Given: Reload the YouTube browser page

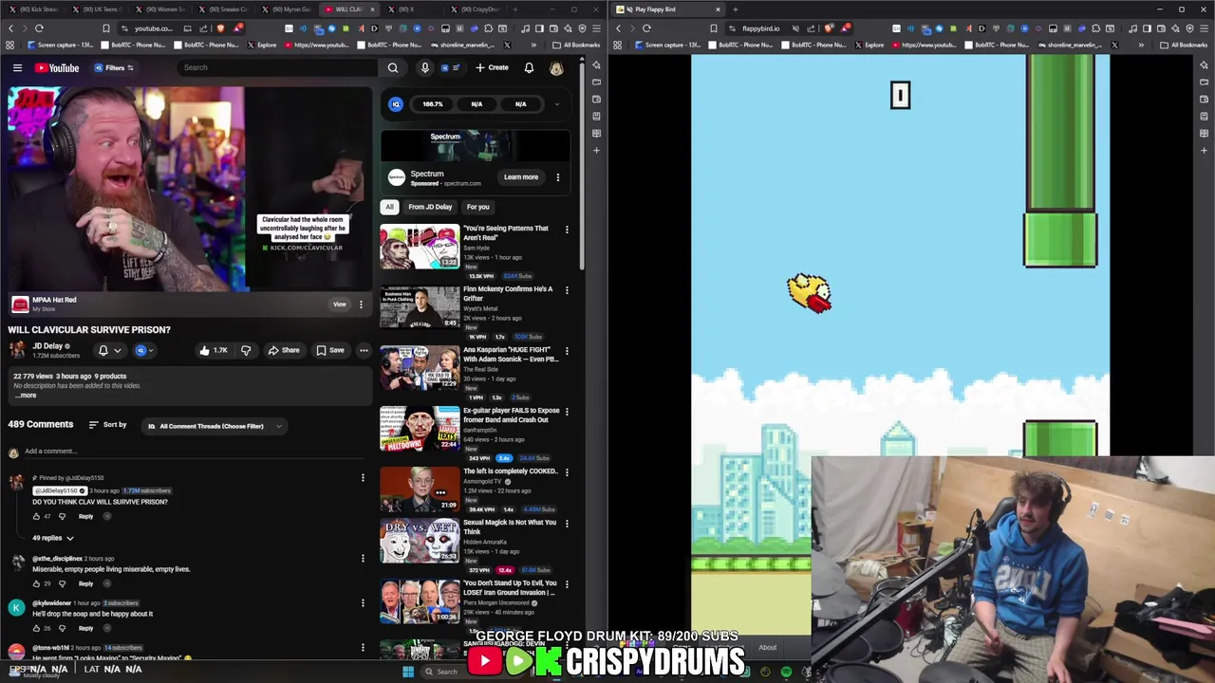Looking at the screenshot, I should (x=39, y=28).
